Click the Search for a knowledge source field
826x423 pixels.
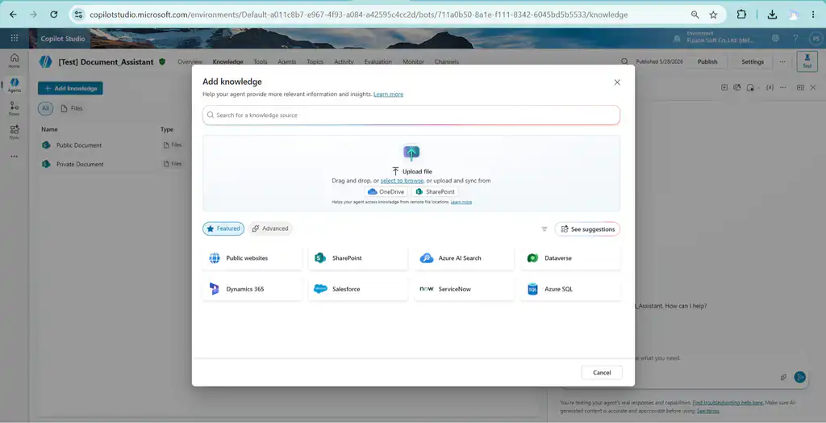tap(411, 115)
